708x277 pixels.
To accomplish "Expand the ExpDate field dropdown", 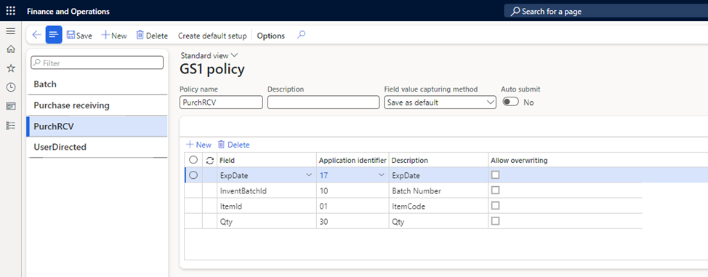I will (x=309, y=175).
